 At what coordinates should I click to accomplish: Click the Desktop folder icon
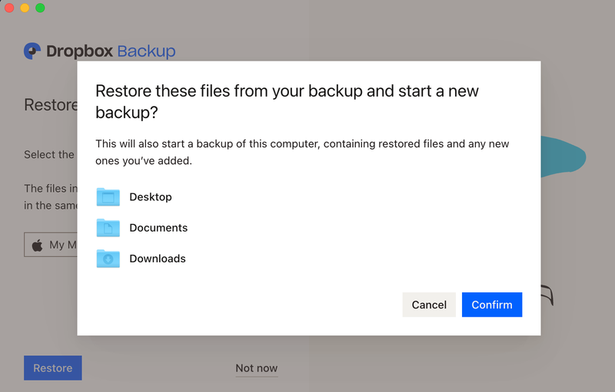coord(108,197)
